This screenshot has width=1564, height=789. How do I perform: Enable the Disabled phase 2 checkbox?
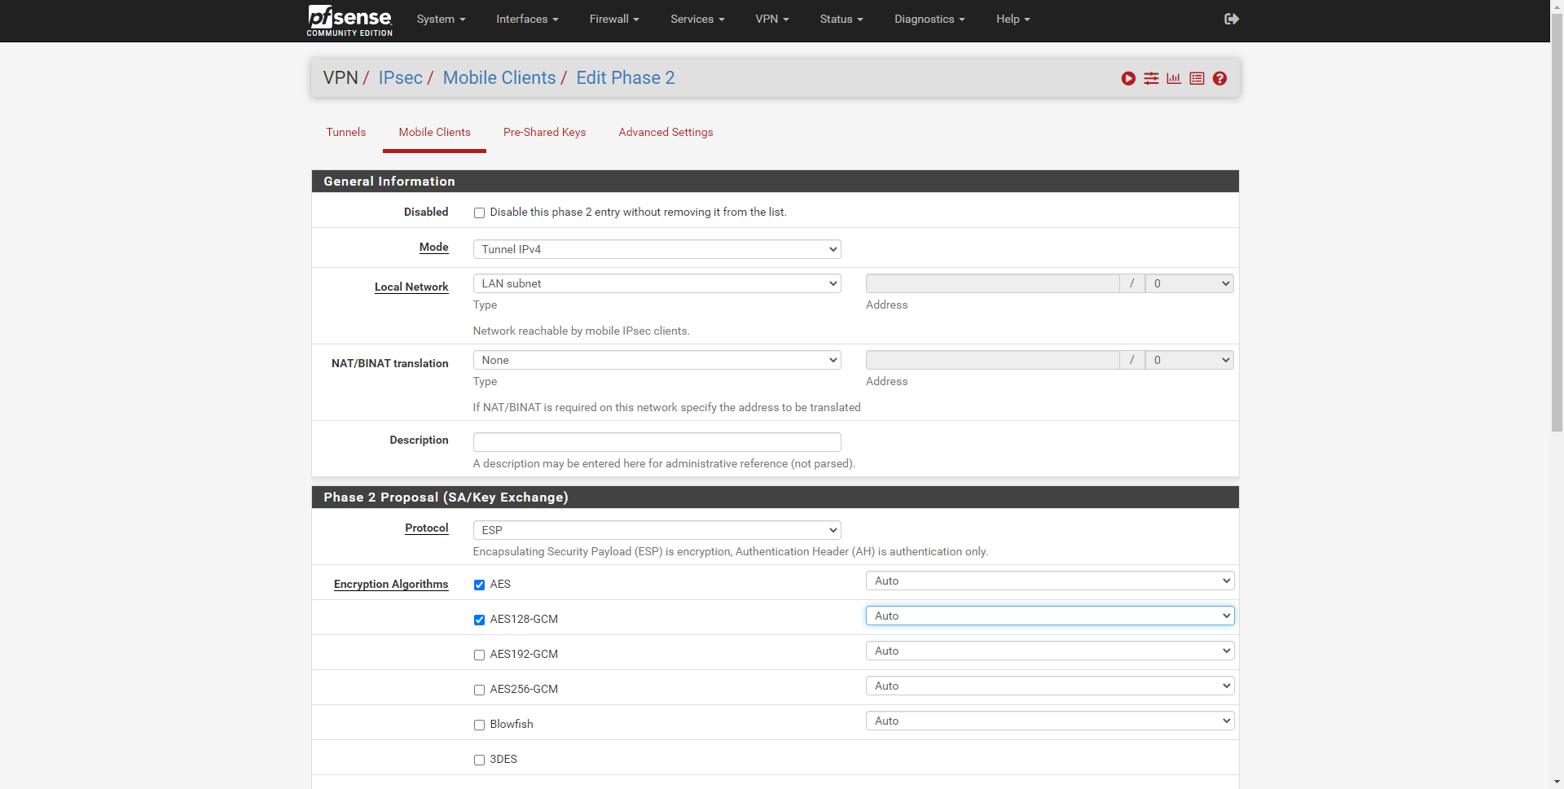tap(479, 213)
